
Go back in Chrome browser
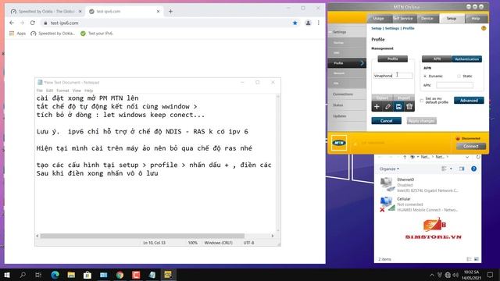point(12,23)
